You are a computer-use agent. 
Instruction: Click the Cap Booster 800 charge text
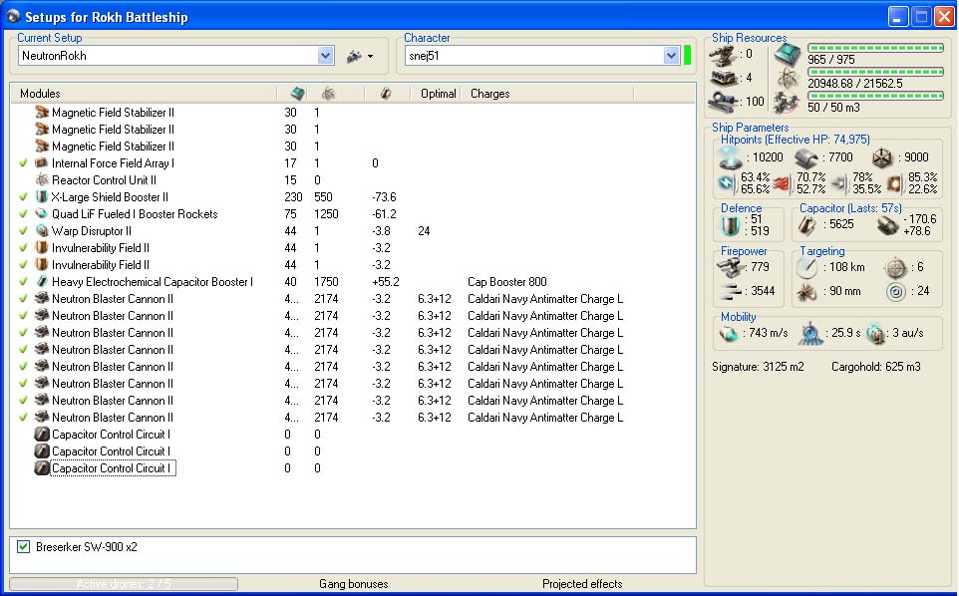tap(507, 282)
